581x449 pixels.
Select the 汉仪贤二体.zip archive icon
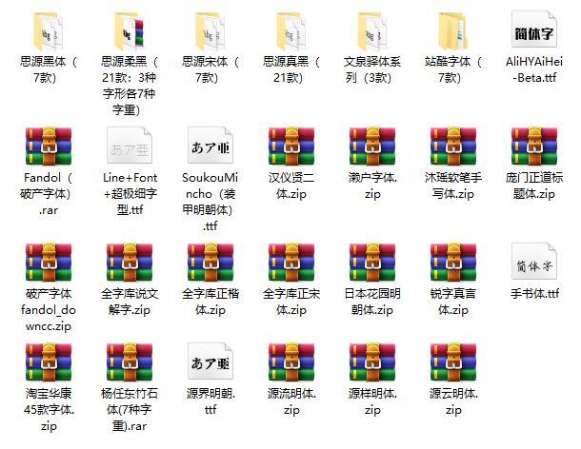291,146
